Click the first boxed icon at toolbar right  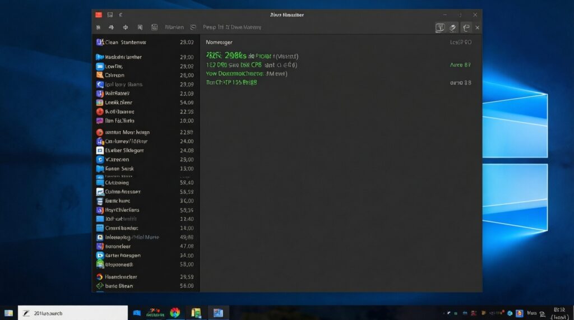tap(440, 27)
